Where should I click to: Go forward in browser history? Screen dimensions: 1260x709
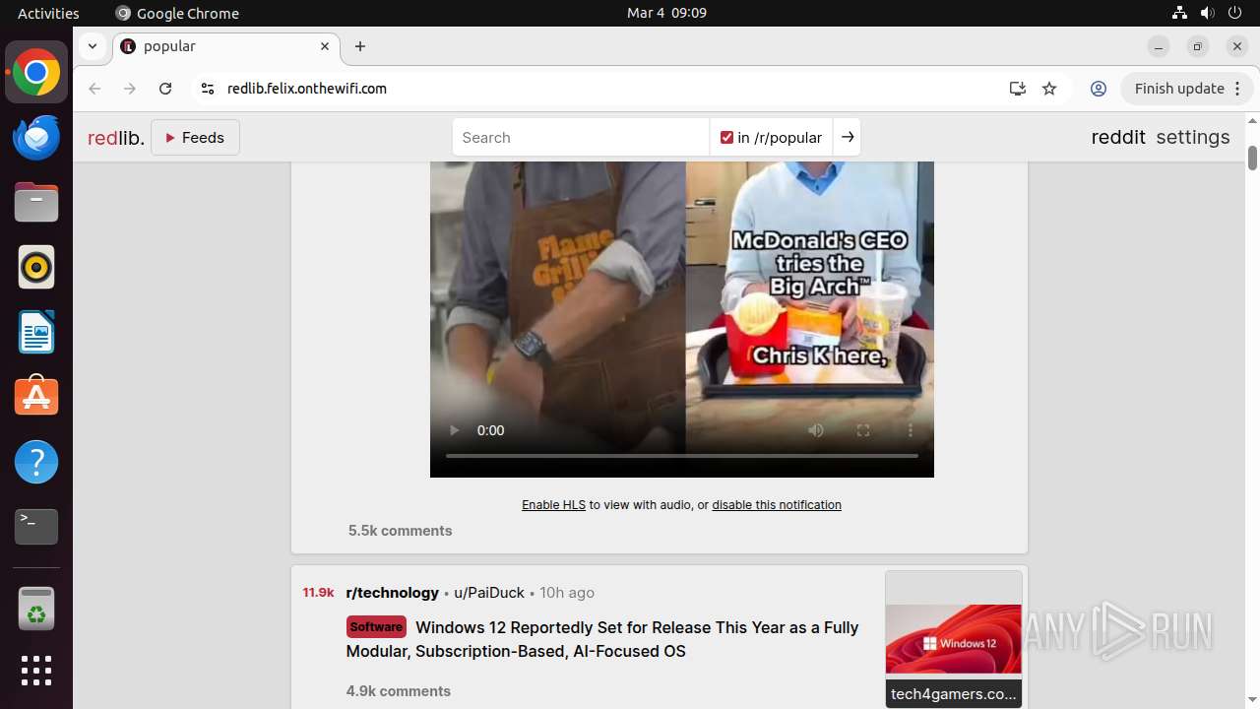point(130,89)
